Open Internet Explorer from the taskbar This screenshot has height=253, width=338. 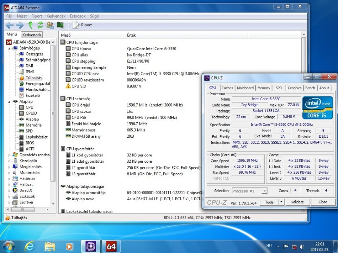coord(29,246)
